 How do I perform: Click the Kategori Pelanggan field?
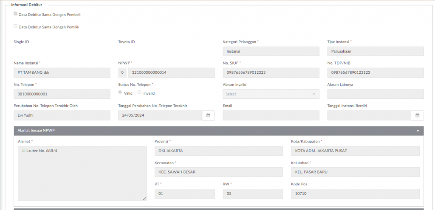click(271, 51)
